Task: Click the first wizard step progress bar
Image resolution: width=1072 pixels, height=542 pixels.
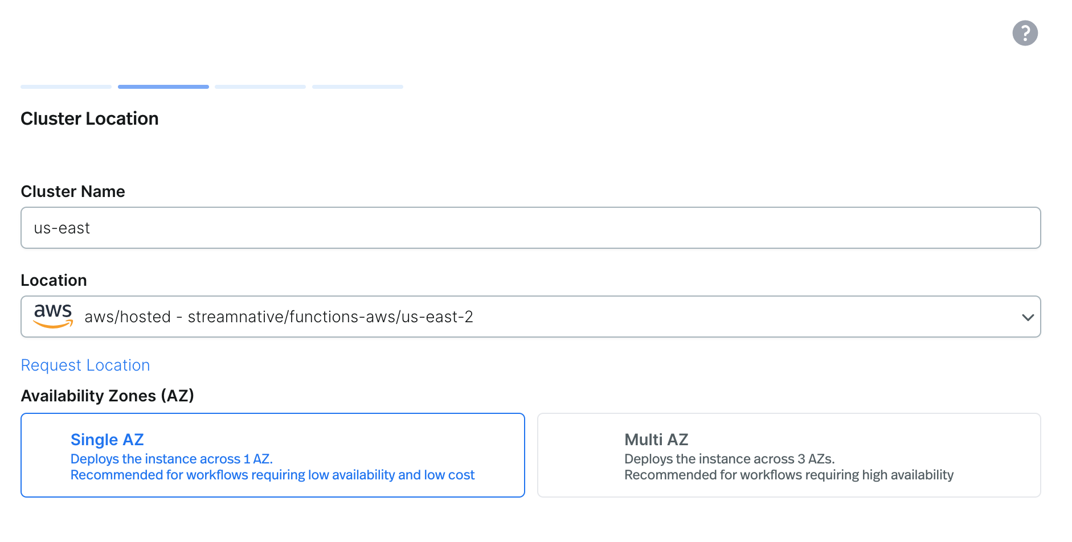Action: [66, 87]
